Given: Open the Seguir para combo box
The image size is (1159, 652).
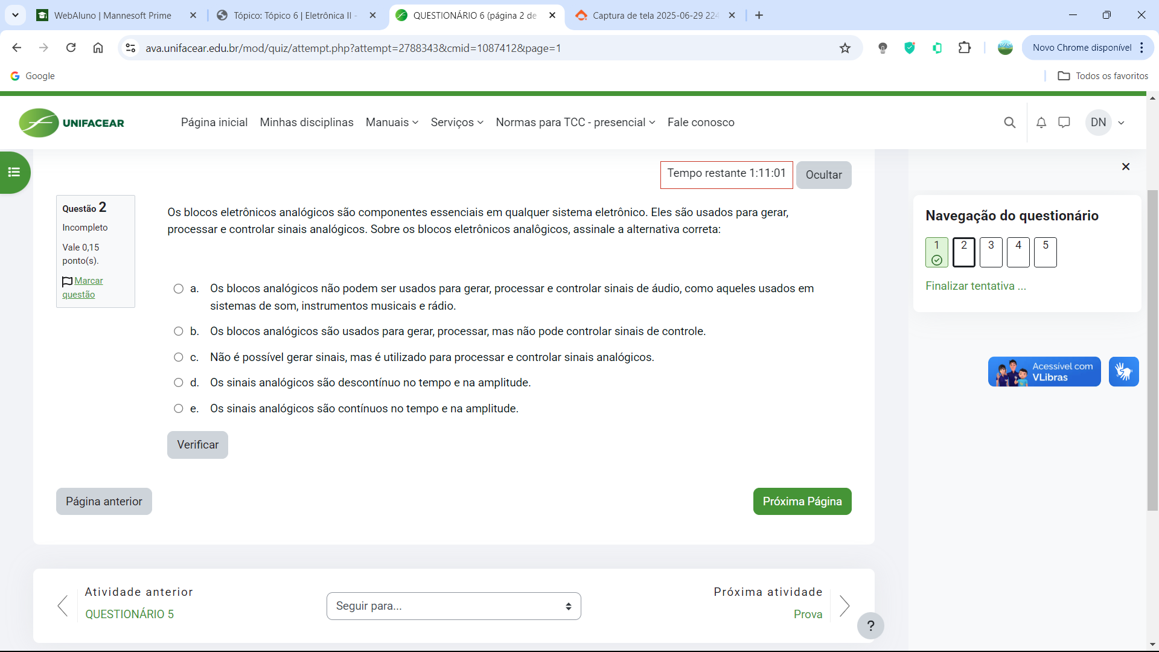Looking at the screenshot, I should click(453, 606).
